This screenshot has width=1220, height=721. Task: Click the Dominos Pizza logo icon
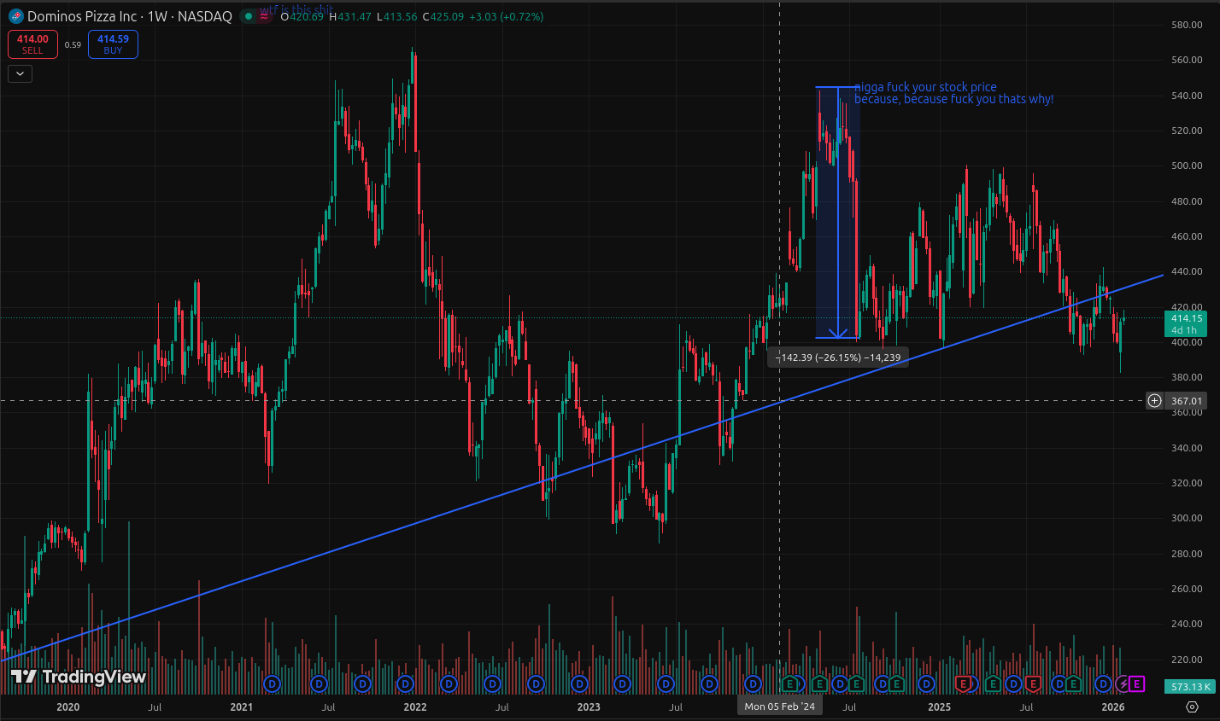point(15,16)
